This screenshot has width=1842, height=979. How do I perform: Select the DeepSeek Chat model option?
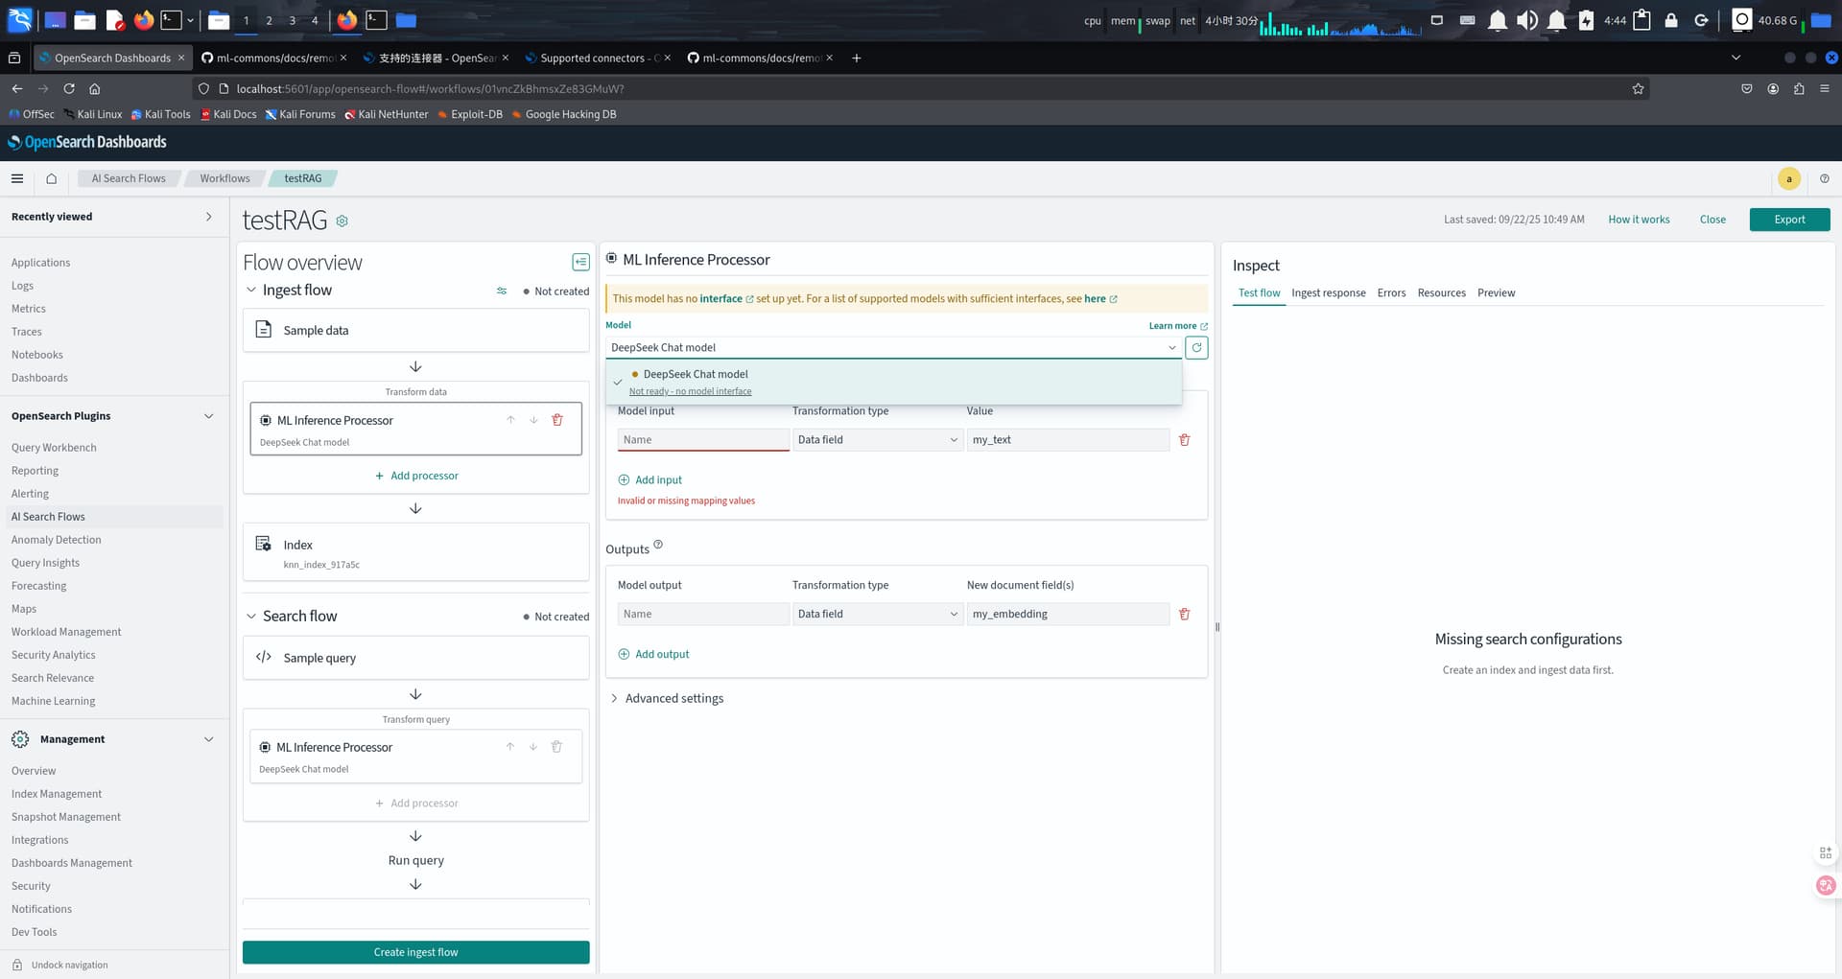tap(893, 382)
